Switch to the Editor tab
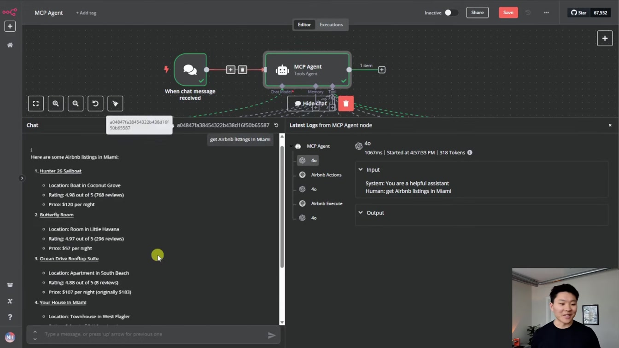Image resolution: width=619 pixels, height=348 pixels. [304, 24]
